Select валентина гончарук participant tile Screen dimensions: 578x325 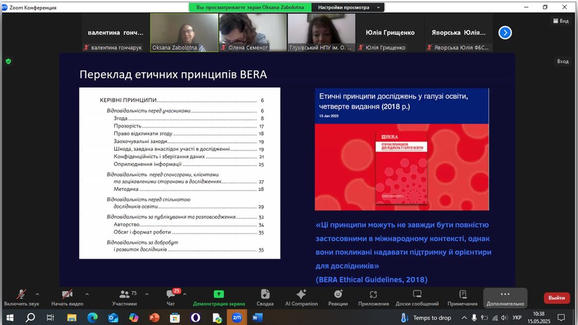point(116,32)
